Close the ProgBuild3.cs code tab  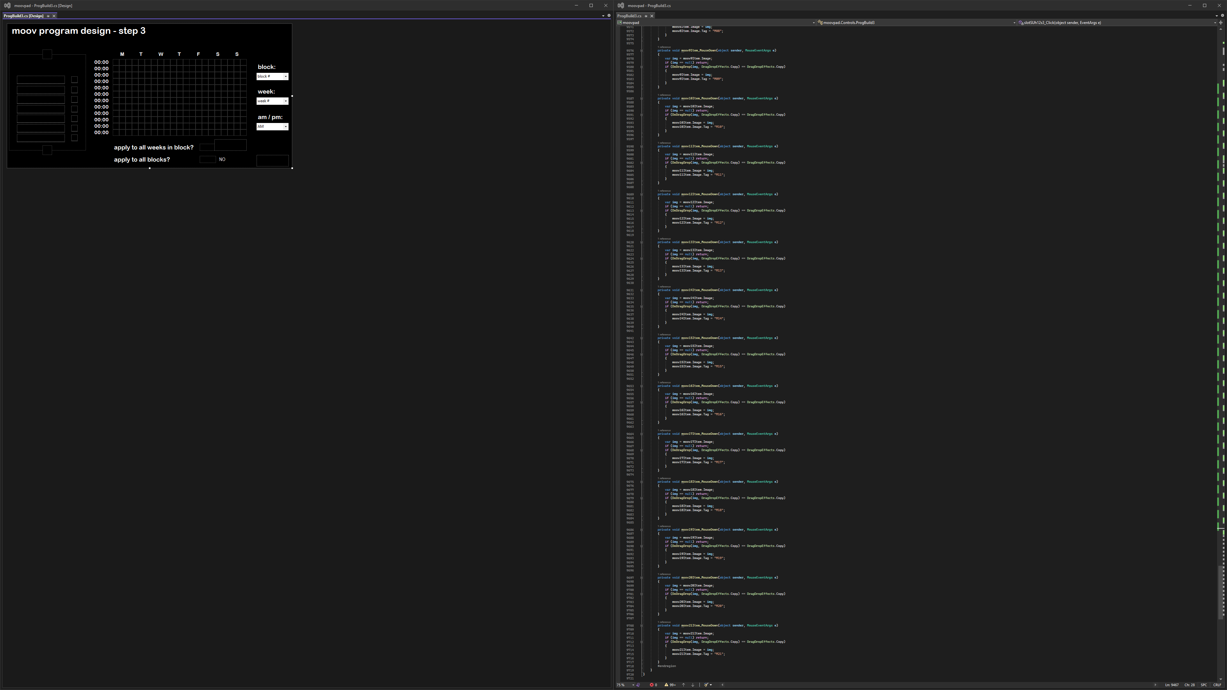pos(652,16)
